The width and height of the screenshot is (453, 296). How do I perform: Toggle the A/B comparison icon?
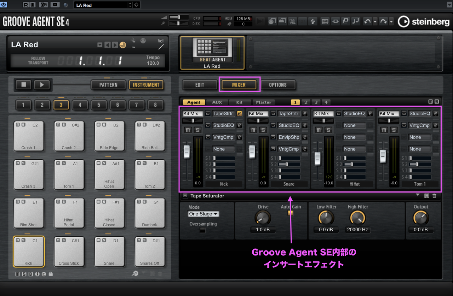44,5
